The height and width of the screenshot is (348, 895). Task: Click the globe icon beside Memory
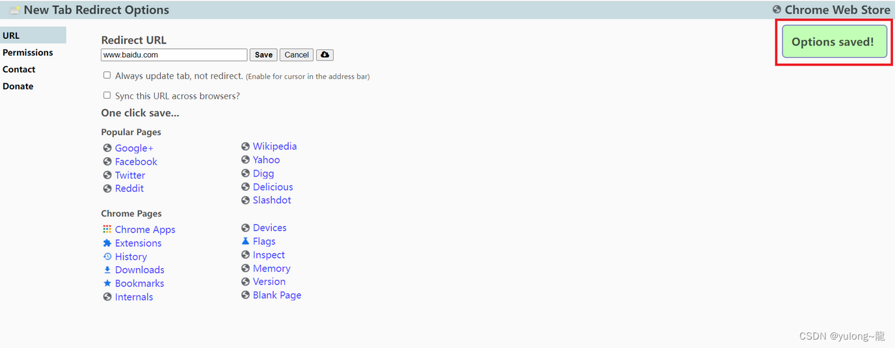(245, 268)
